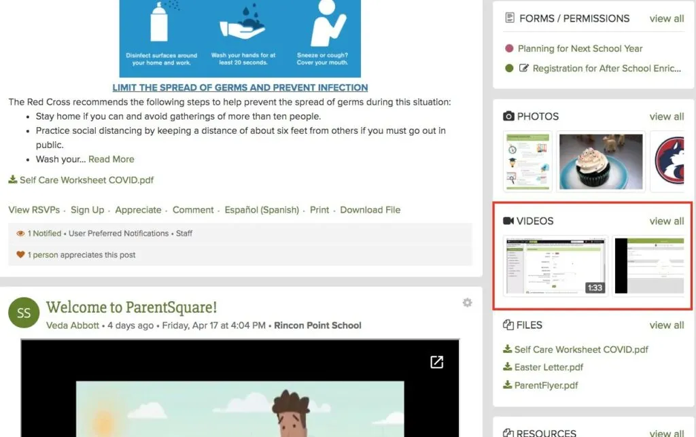Open Registration for After School Enric... form
The height and width of the screenshot is (437, 696).
coord(606,69)
